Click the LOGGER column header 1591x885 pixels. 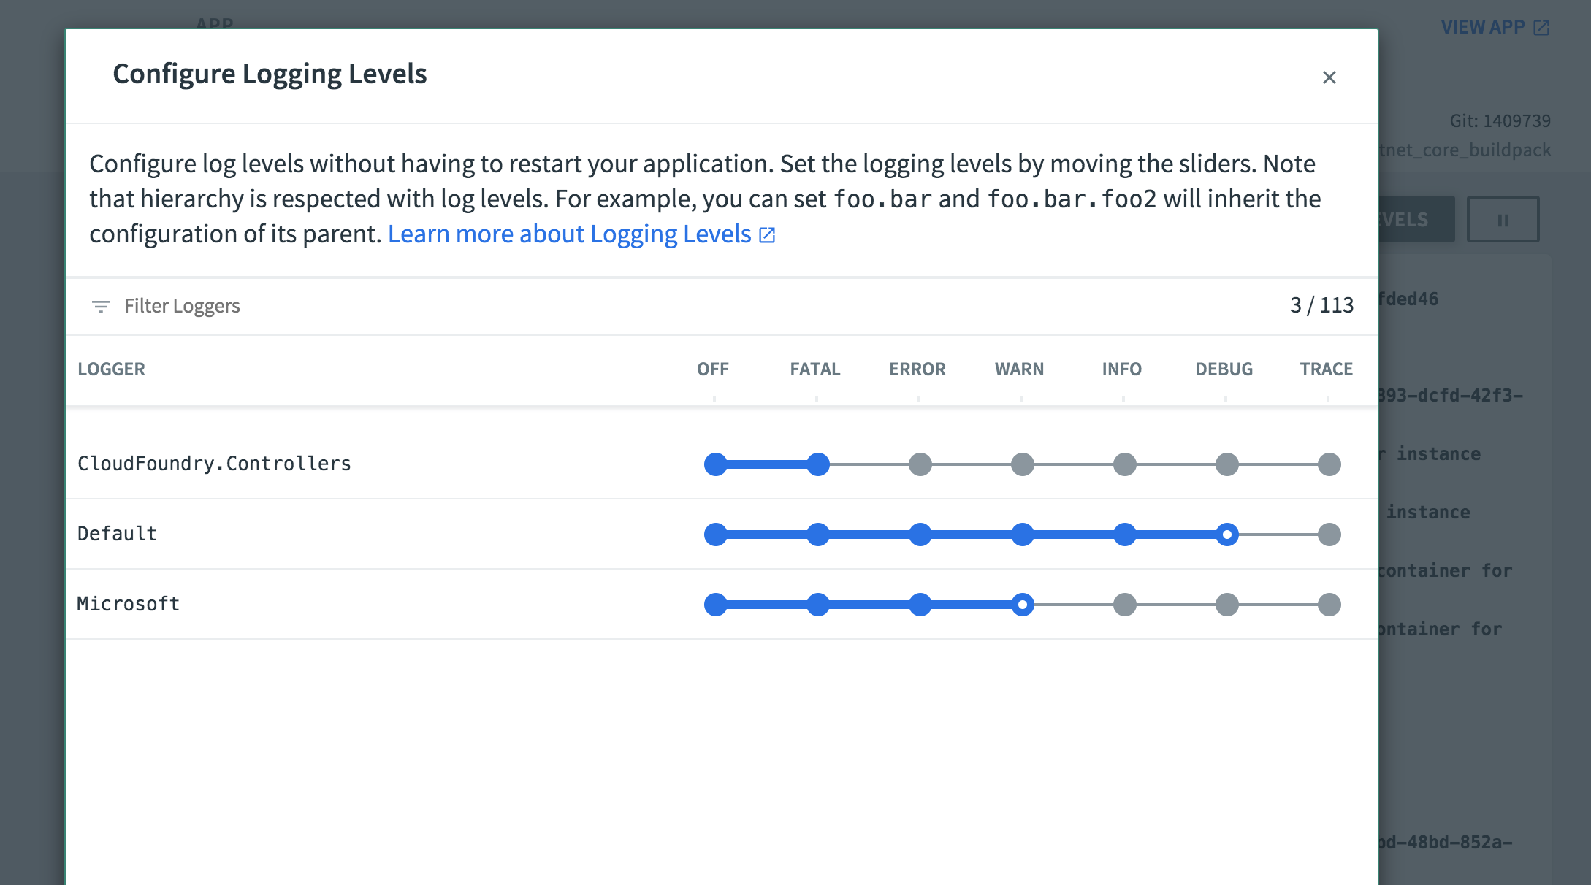(111, 369)
